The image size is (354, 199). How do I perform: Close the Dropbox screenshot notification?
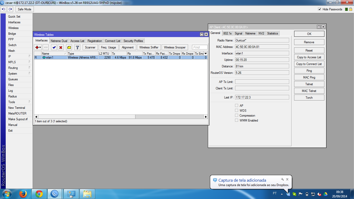coord(287,179)
